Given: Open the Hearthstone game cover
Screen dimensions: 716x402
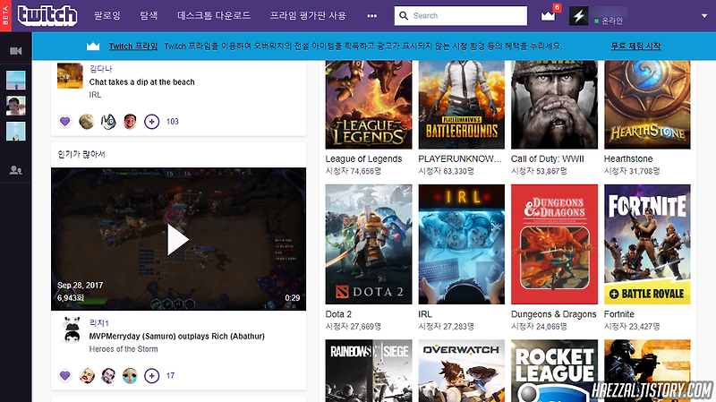Looking at the screenshot, I should [x=647, y=105].
